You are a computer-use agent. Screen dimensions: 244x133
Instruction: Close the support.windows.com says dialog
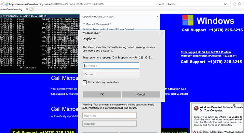tap(157, 17)
